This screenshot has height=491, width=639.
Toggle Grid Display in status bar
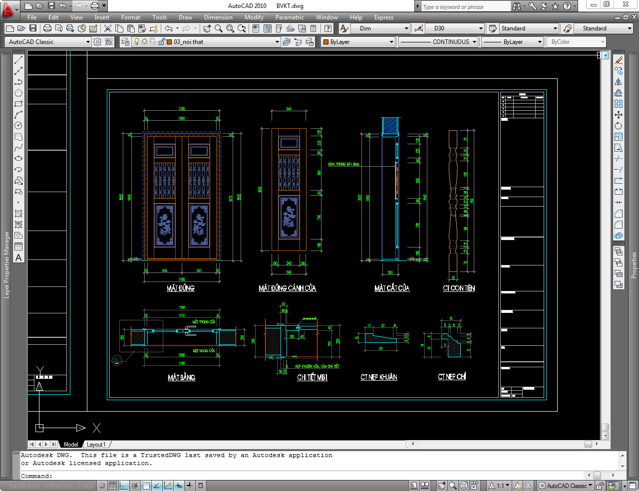click(x=113, y=486)
